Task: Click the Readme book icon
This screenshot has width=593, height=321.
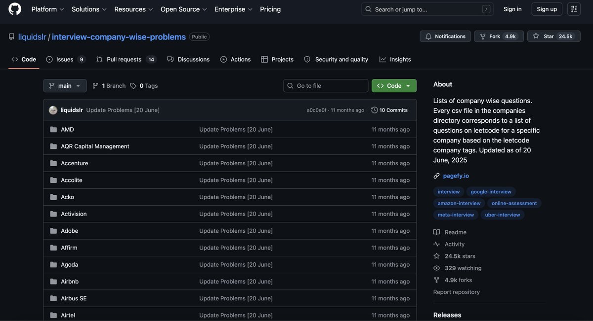Action: click(x=436, y=232)
